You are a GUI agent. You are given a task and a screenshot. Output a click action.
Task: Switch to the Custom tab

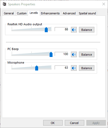coord(22,13)
